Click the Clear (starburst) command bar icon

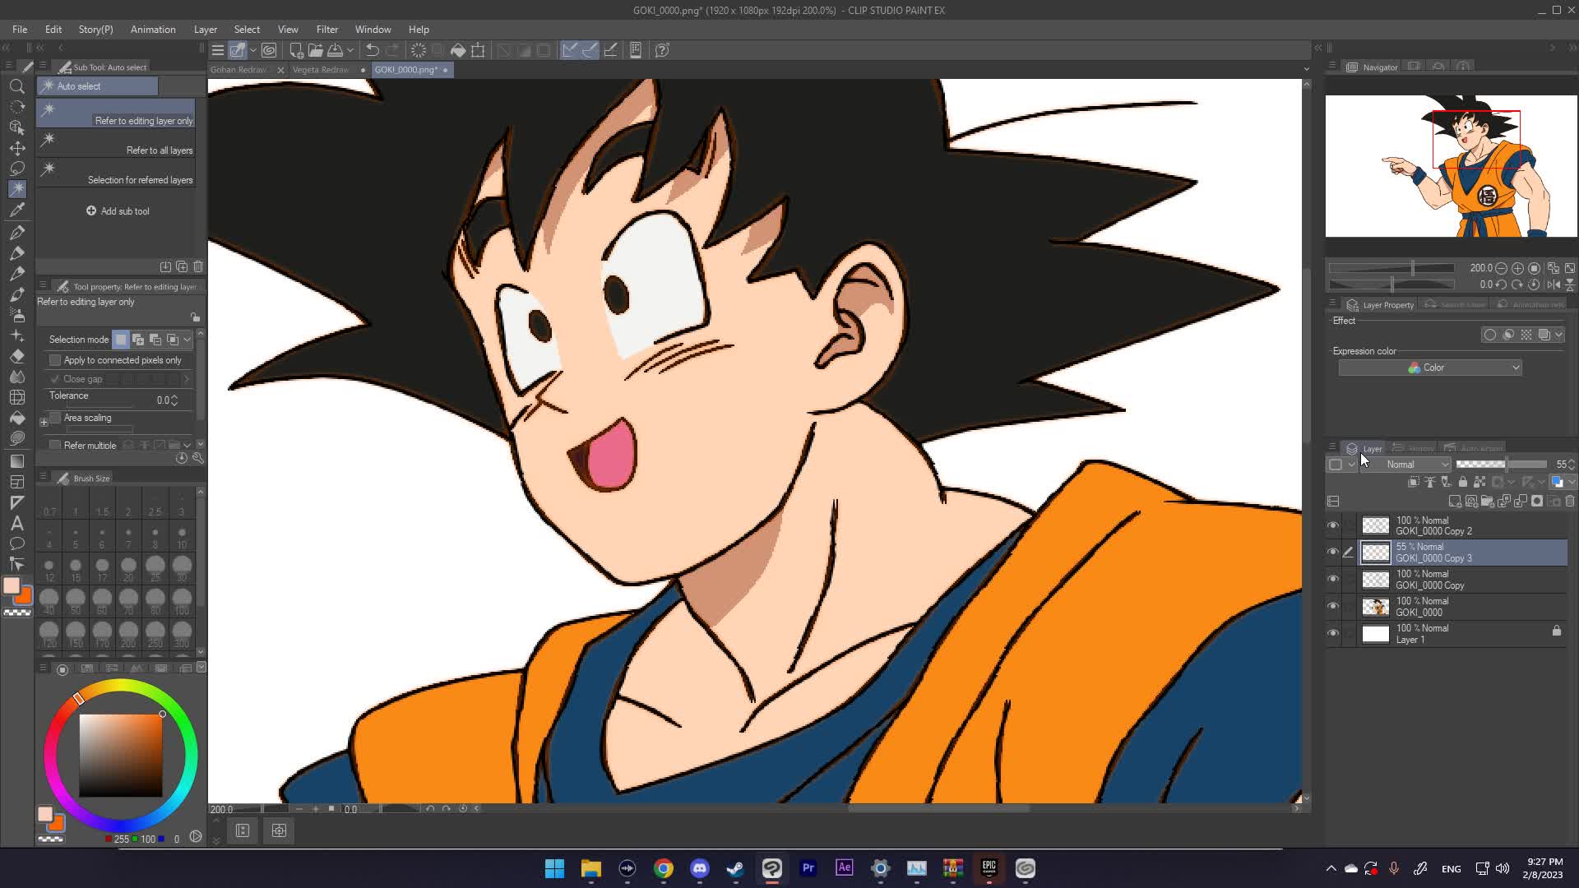click(418, 50)
